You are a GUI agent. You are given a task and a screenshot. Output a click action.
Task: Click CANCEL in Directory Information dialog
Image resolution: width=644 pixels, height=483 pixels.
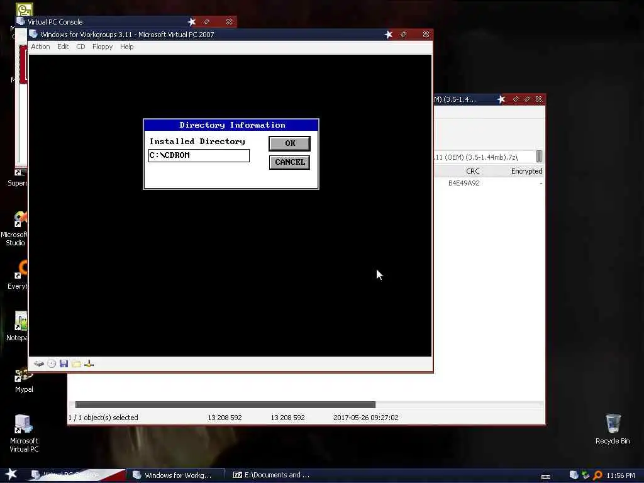(289, 162)
